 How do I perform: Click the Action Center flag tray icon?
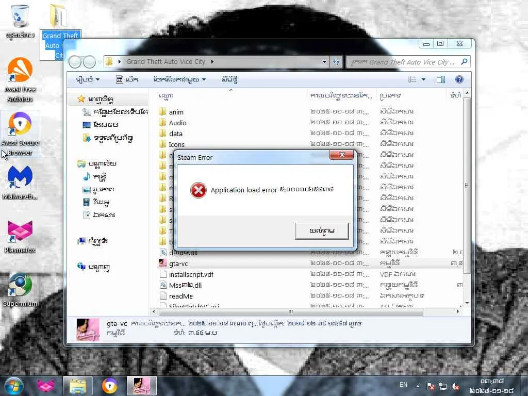pos(430,387)
